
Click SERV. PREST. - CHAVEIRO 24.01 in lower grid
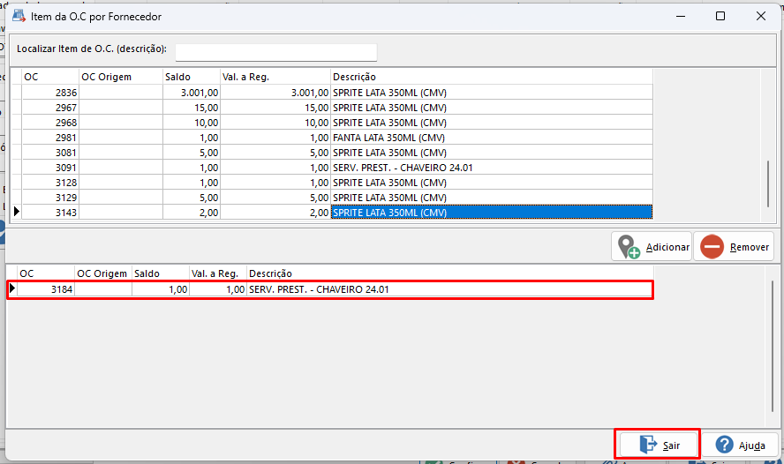(x=319, y=289)
